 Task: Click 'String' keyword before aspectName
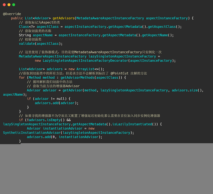25,35
